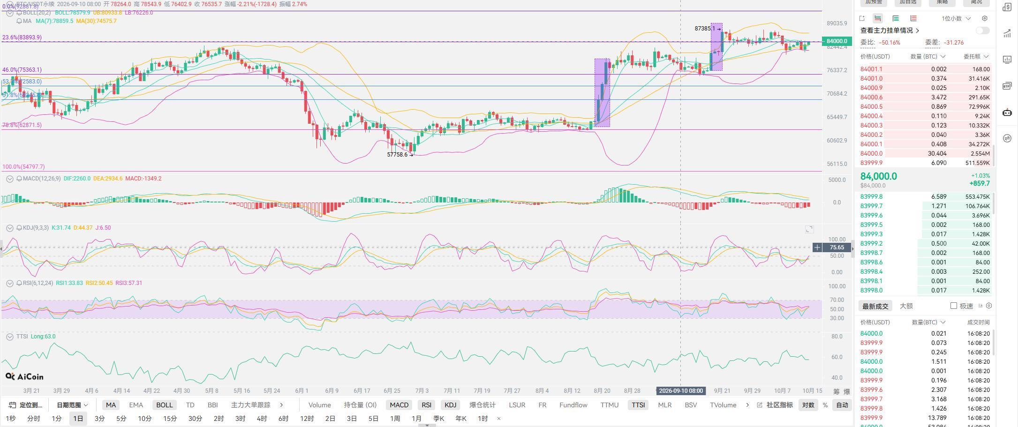Click the recent trades filter icon
The width and height of the screenshot is (1018, 427).
(980, 306)
